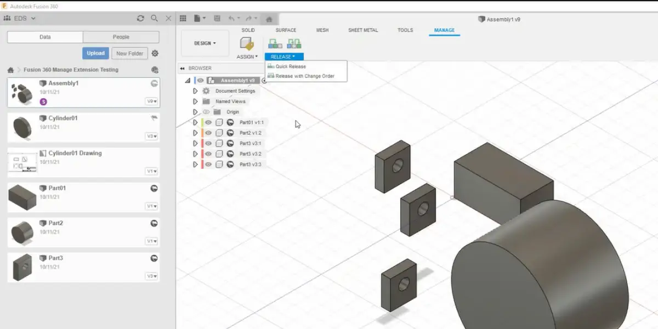Open project web globe icon
The width and height of the screenshot is (658, 329).
155,70
